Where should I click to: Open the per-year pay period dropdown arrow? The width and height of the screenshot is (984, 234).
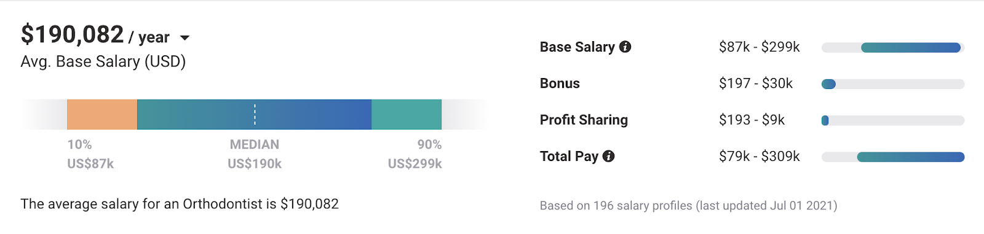pyautogui.click(x=184, y=38)
